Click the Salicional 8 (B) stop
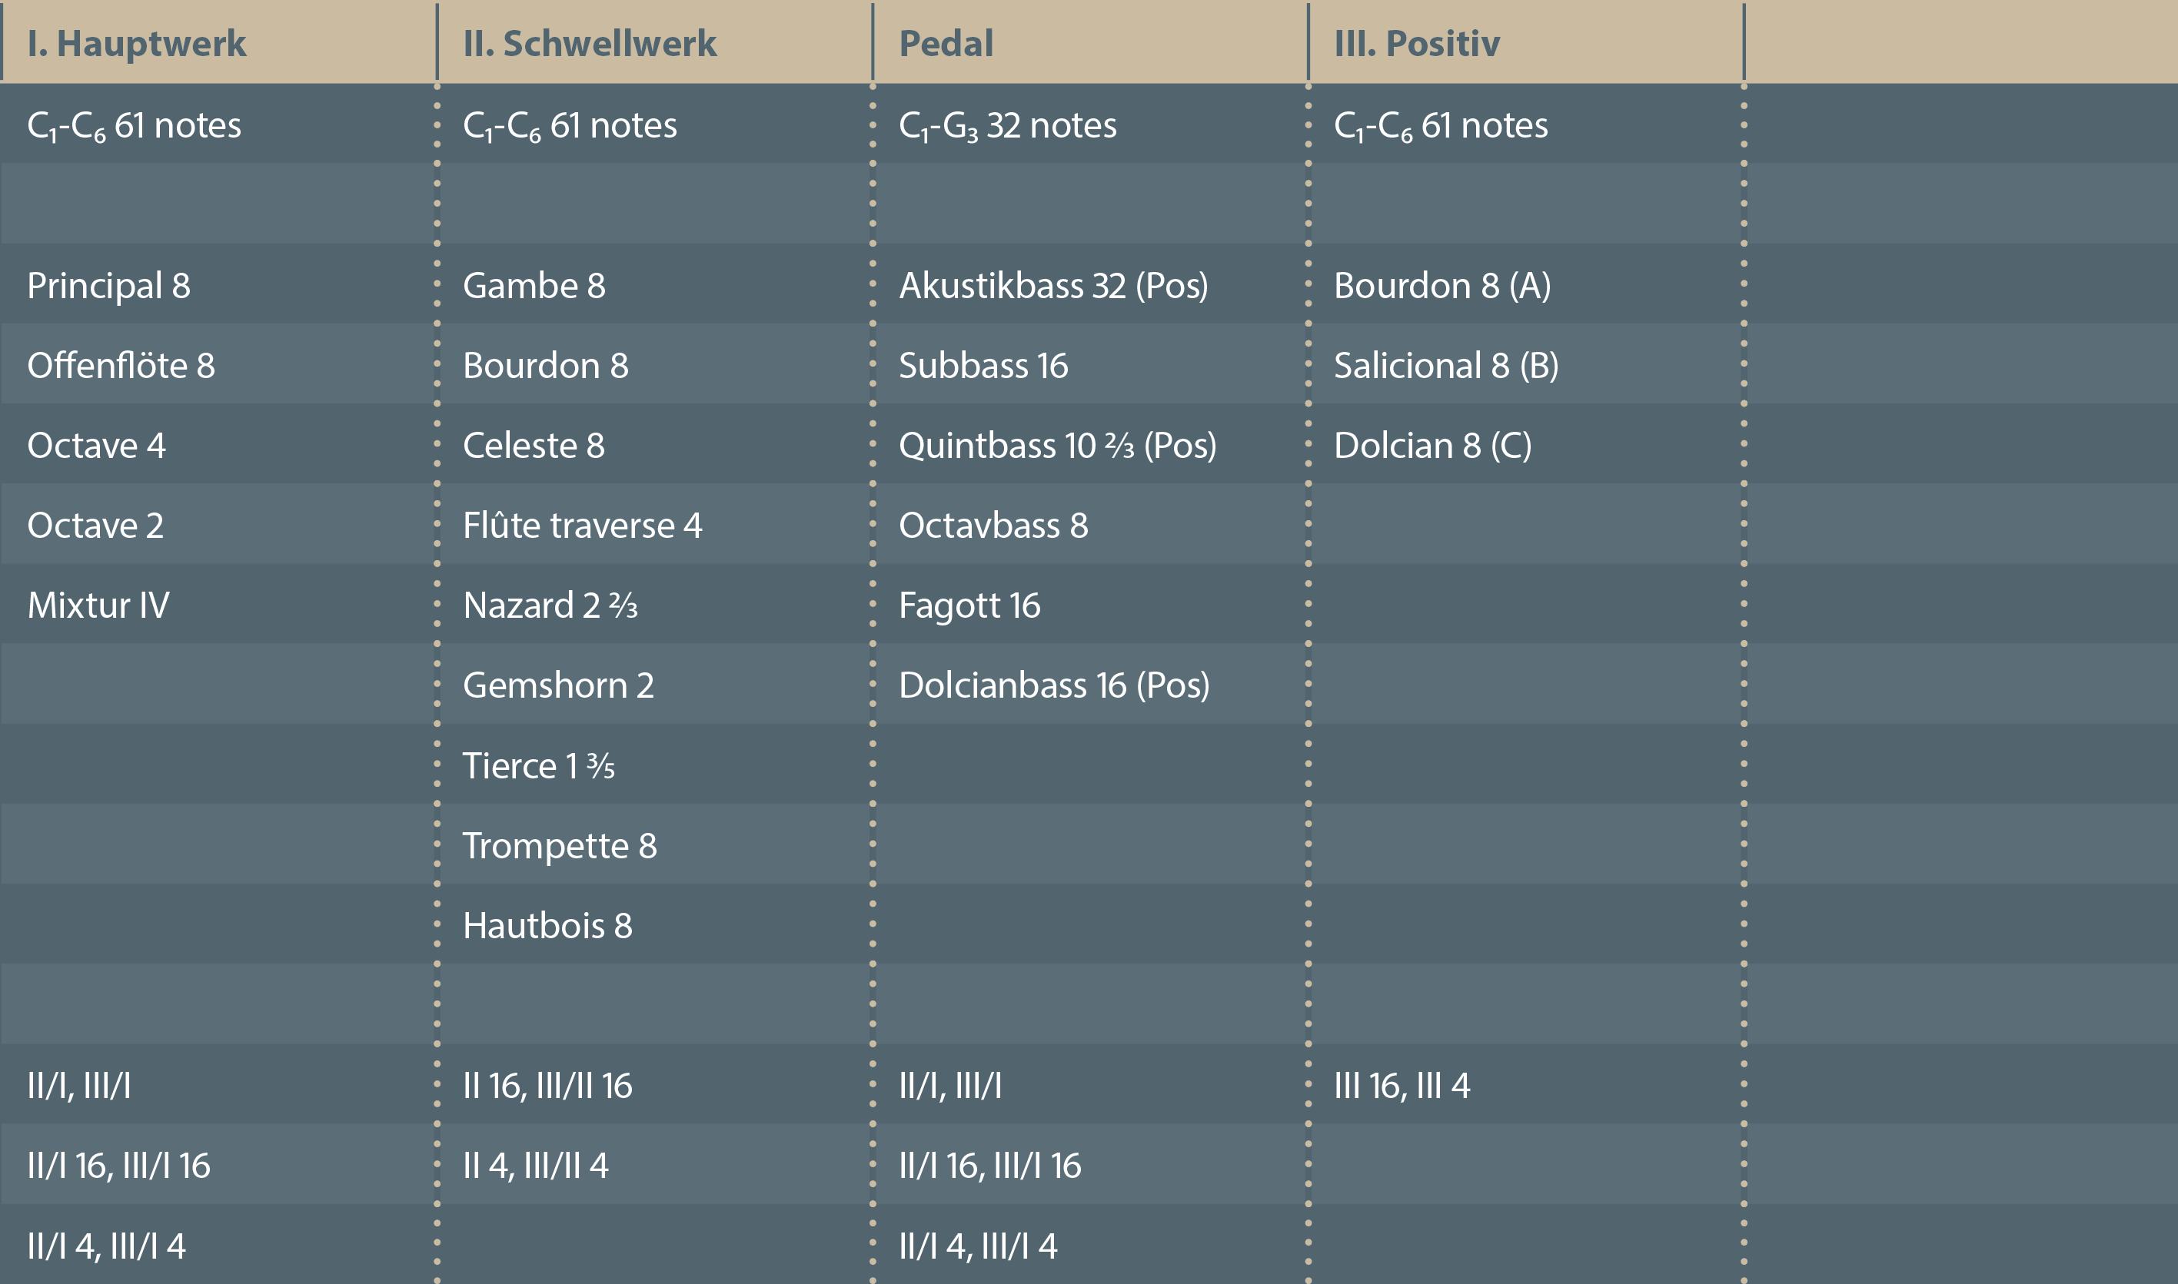This screenshot has height=1284, width=2178. pyautogui.click(x=1445, y=365)
